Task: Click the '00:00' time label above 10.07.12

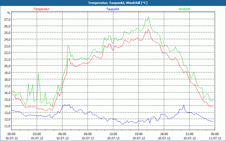Action: (11, 134)
